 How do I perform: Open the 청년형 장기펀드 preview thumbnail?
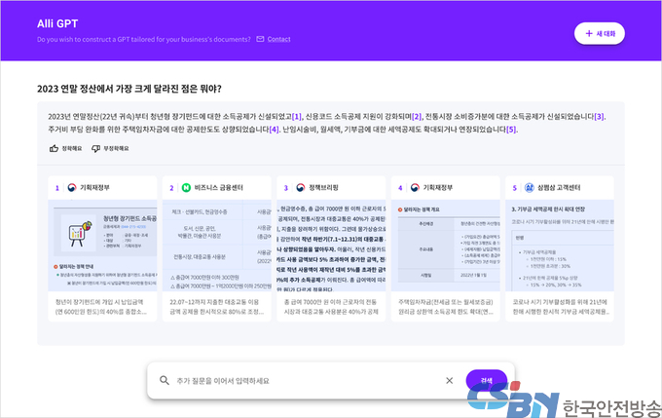click(102, 246)
